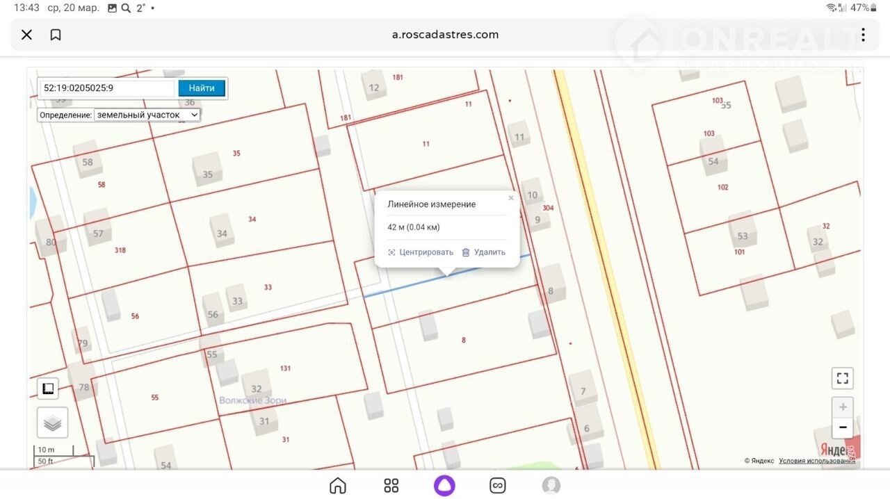Launch Alice assistant purple button

(x=444, y=485)
